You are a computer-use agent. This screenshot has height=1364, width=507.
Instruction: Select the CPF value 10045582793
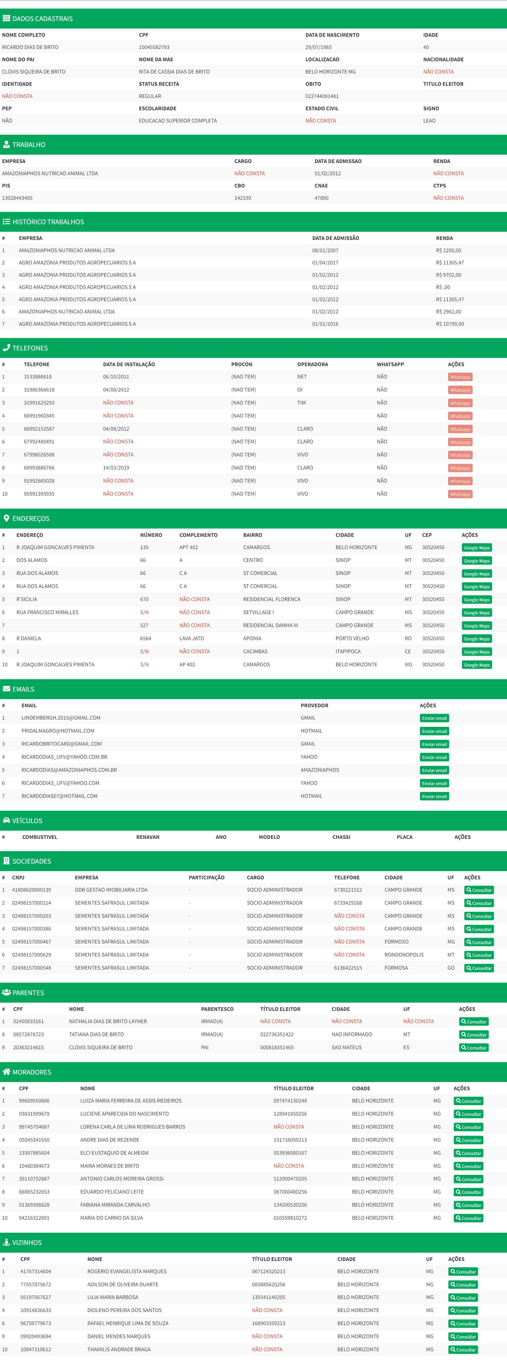pyautogui.click(x=154, y=47)
